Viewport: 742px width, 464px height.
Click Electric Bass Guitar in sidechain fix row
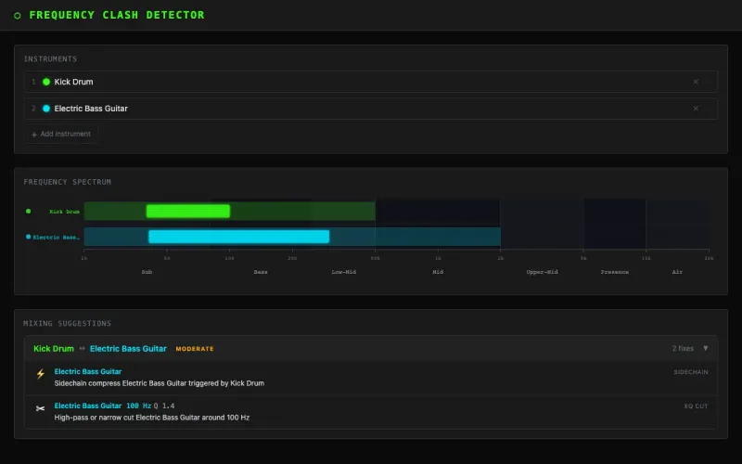pos(87,372)
